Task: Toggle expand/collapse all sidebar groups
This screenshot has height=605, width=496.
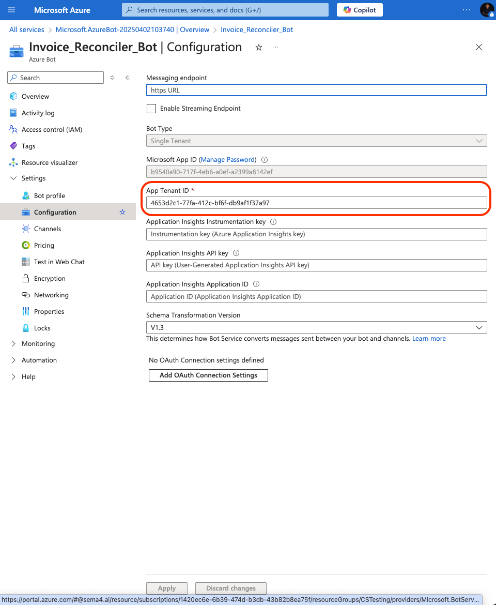Action: [x=112, y=78]
